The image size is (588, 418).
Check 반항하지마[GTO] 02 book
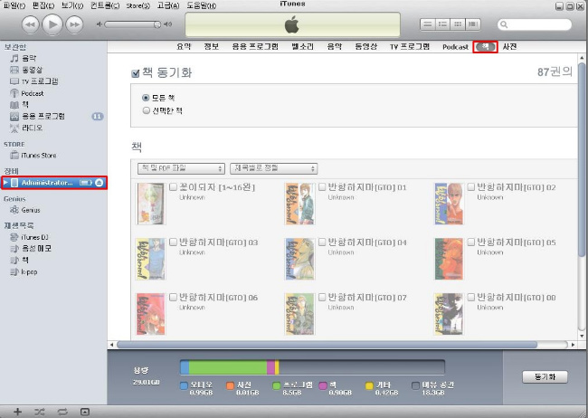point(470,187)
